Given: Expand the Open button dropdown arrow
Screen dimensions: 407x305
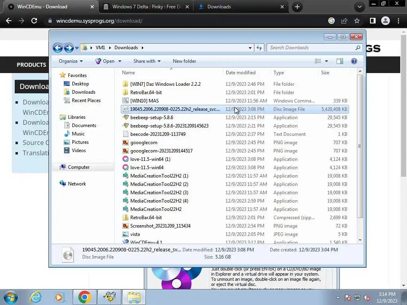Looking at the screenshot, I should 120,61.
